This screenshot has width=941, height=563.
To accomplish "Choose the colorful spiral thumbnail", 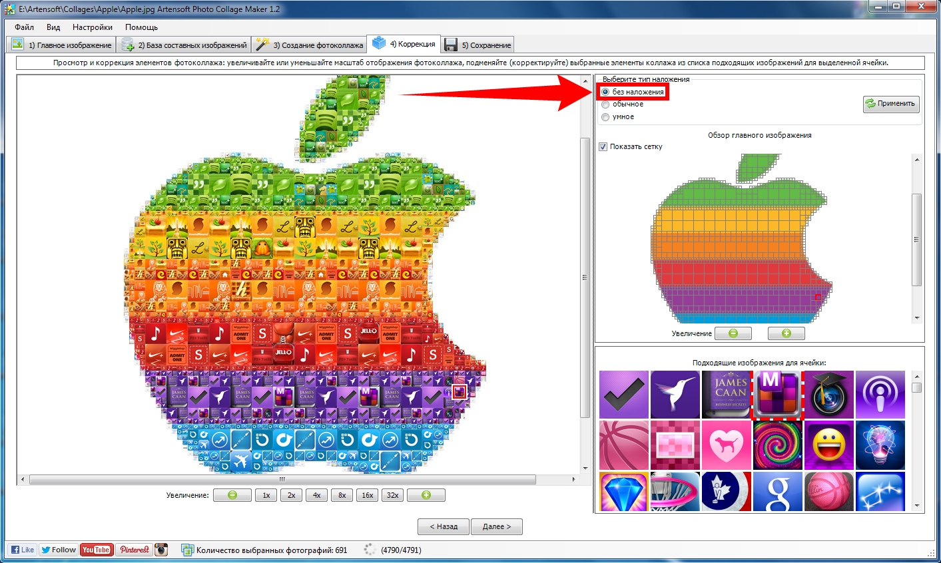I will pos(778,445).
